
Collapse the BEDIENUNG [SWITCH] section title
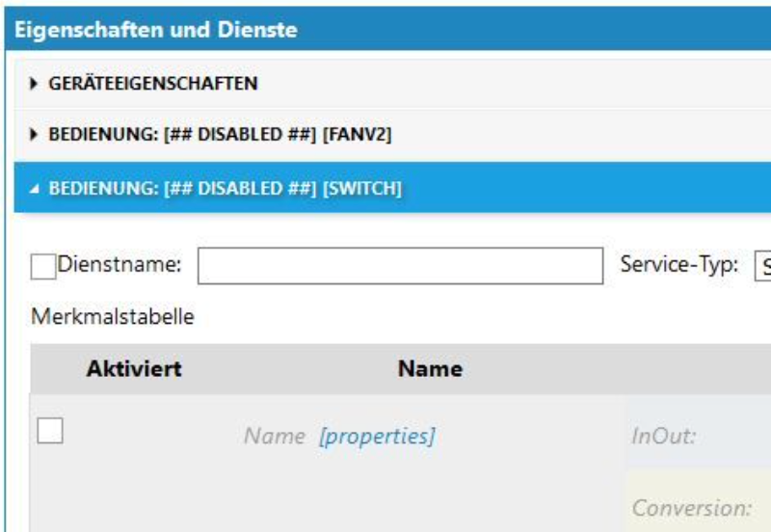pos(224,187)
